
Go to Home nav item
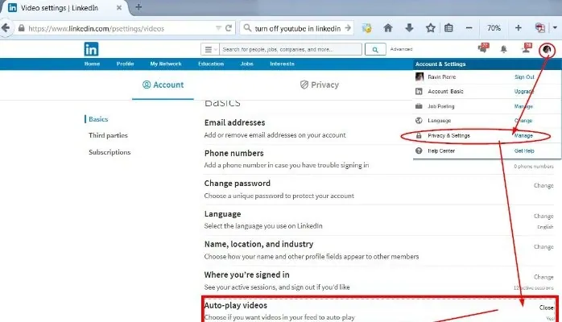[92, 64]
